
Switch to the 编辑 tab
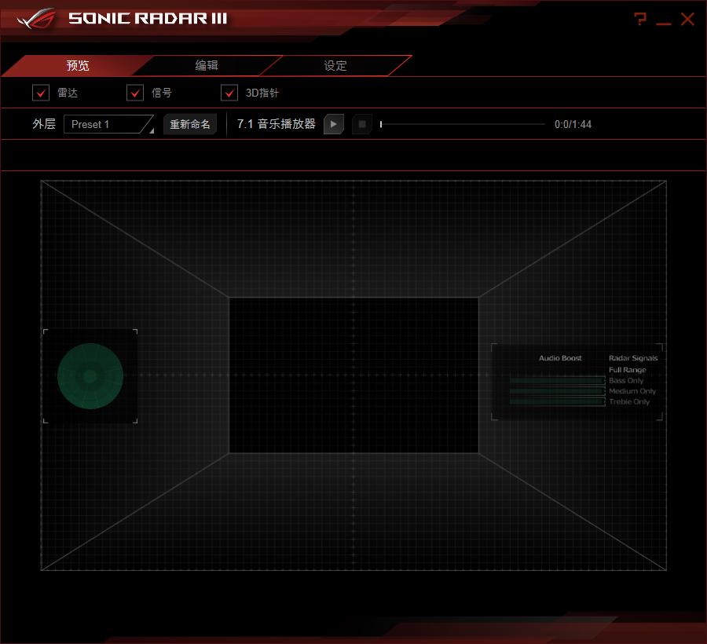(207, 65)
